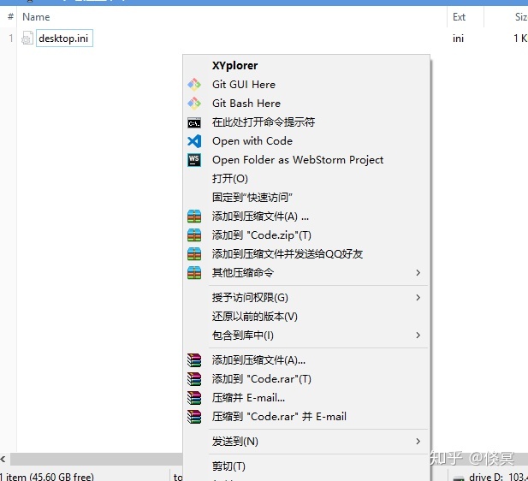Expand 其他压缩命令 submenu arrow
528x481 pixels.
[418, 273]
